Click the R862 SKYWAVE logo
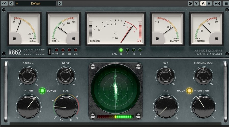 click(x=26, y=52)
